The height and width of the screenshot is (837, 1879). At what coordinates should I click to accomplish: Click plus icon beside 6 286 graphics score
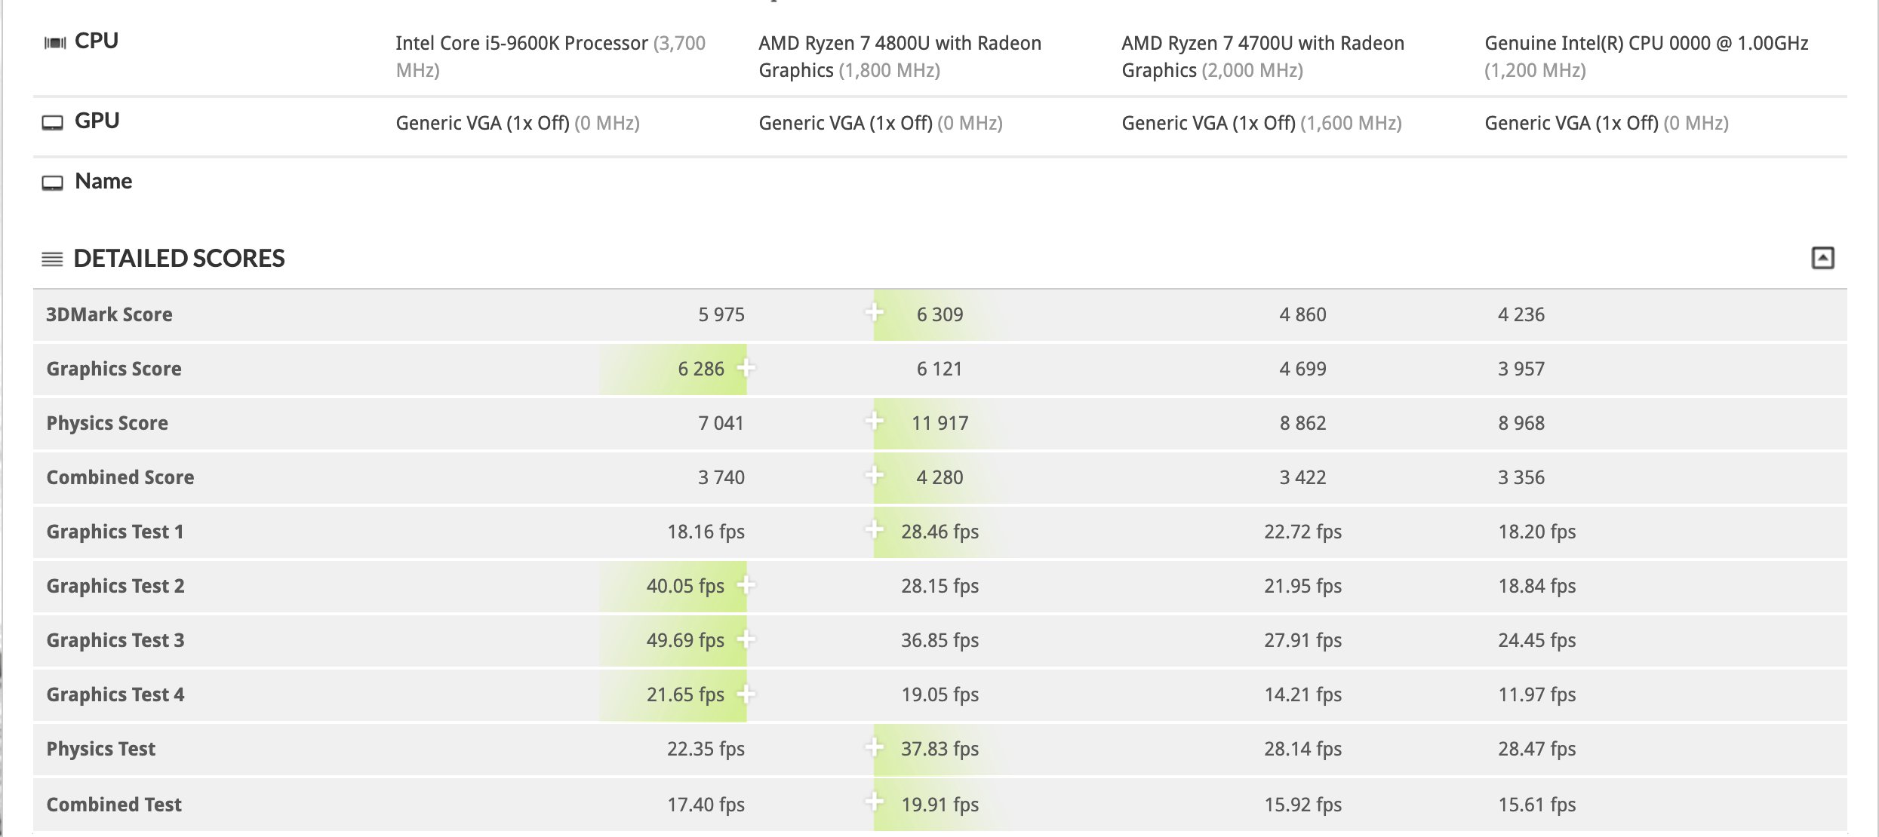746,367
